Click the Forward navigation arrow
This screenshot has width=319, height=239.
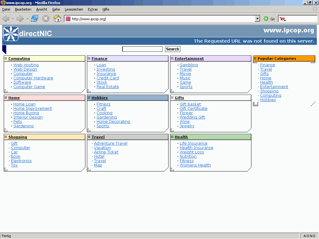(20, 19)
